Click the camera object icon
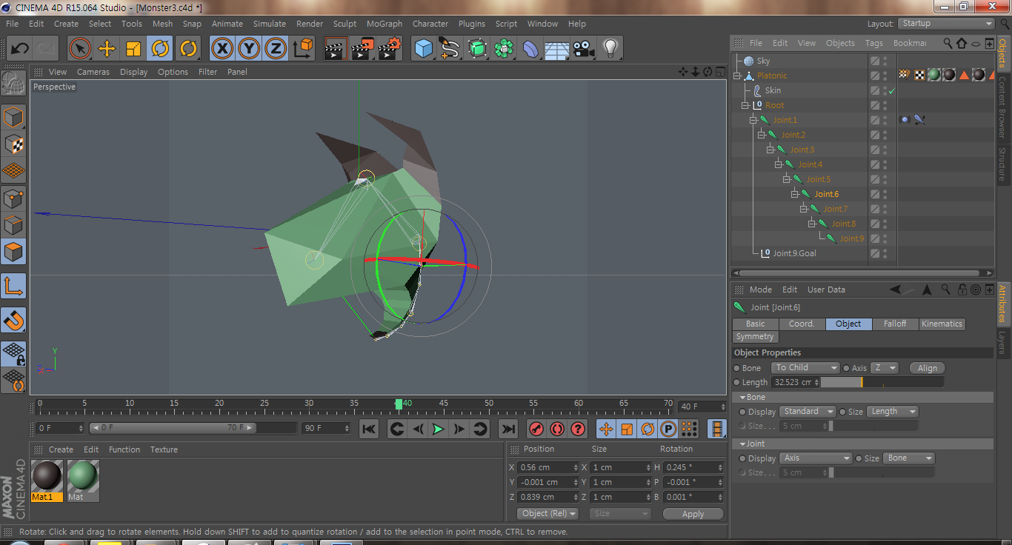Image resolution: width=1012 pixels, height=545 pixels. click(584, 49)
